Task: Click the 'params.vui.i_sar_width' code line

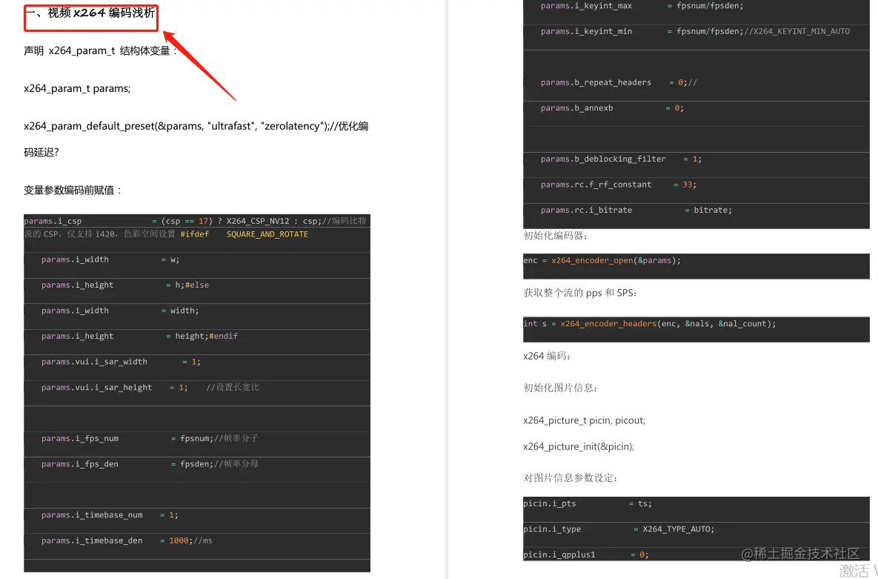Action: pos(120,362)
